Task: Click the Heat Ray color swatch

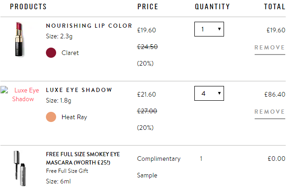Action: (51, 117)
